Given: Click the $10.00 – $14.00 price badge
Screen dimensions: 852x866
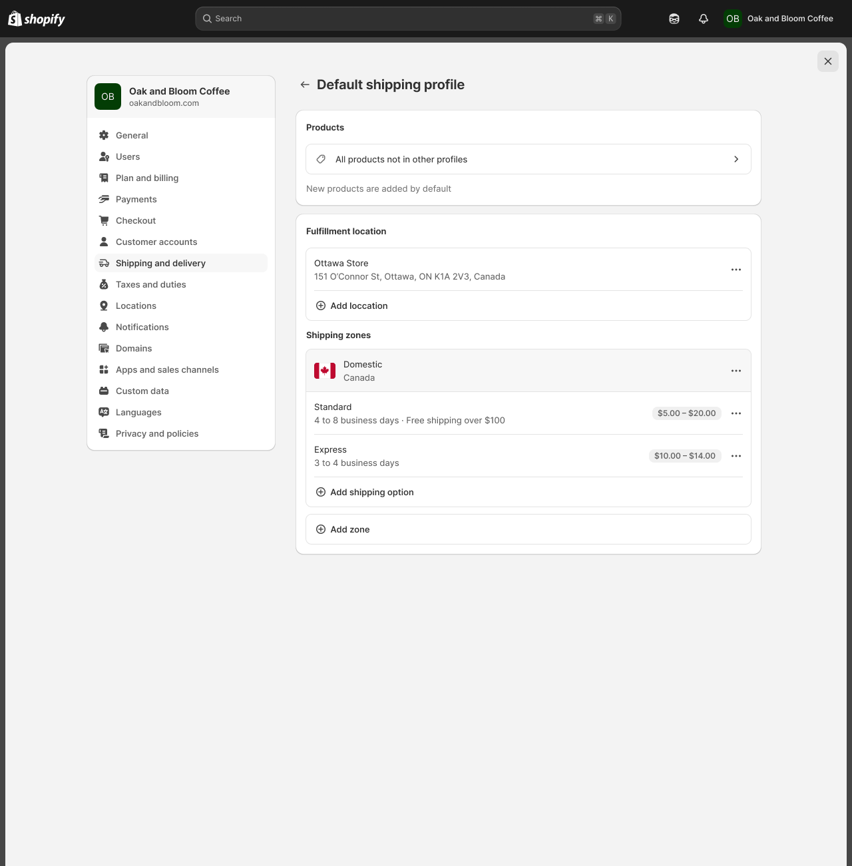Looking at the screenshot, I should point(685,456).
